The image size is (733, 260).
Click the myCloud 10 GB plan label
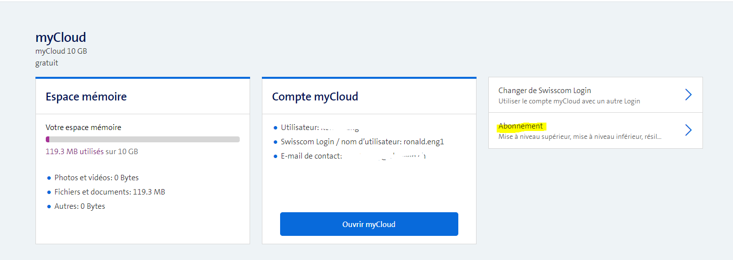[61, 51]
